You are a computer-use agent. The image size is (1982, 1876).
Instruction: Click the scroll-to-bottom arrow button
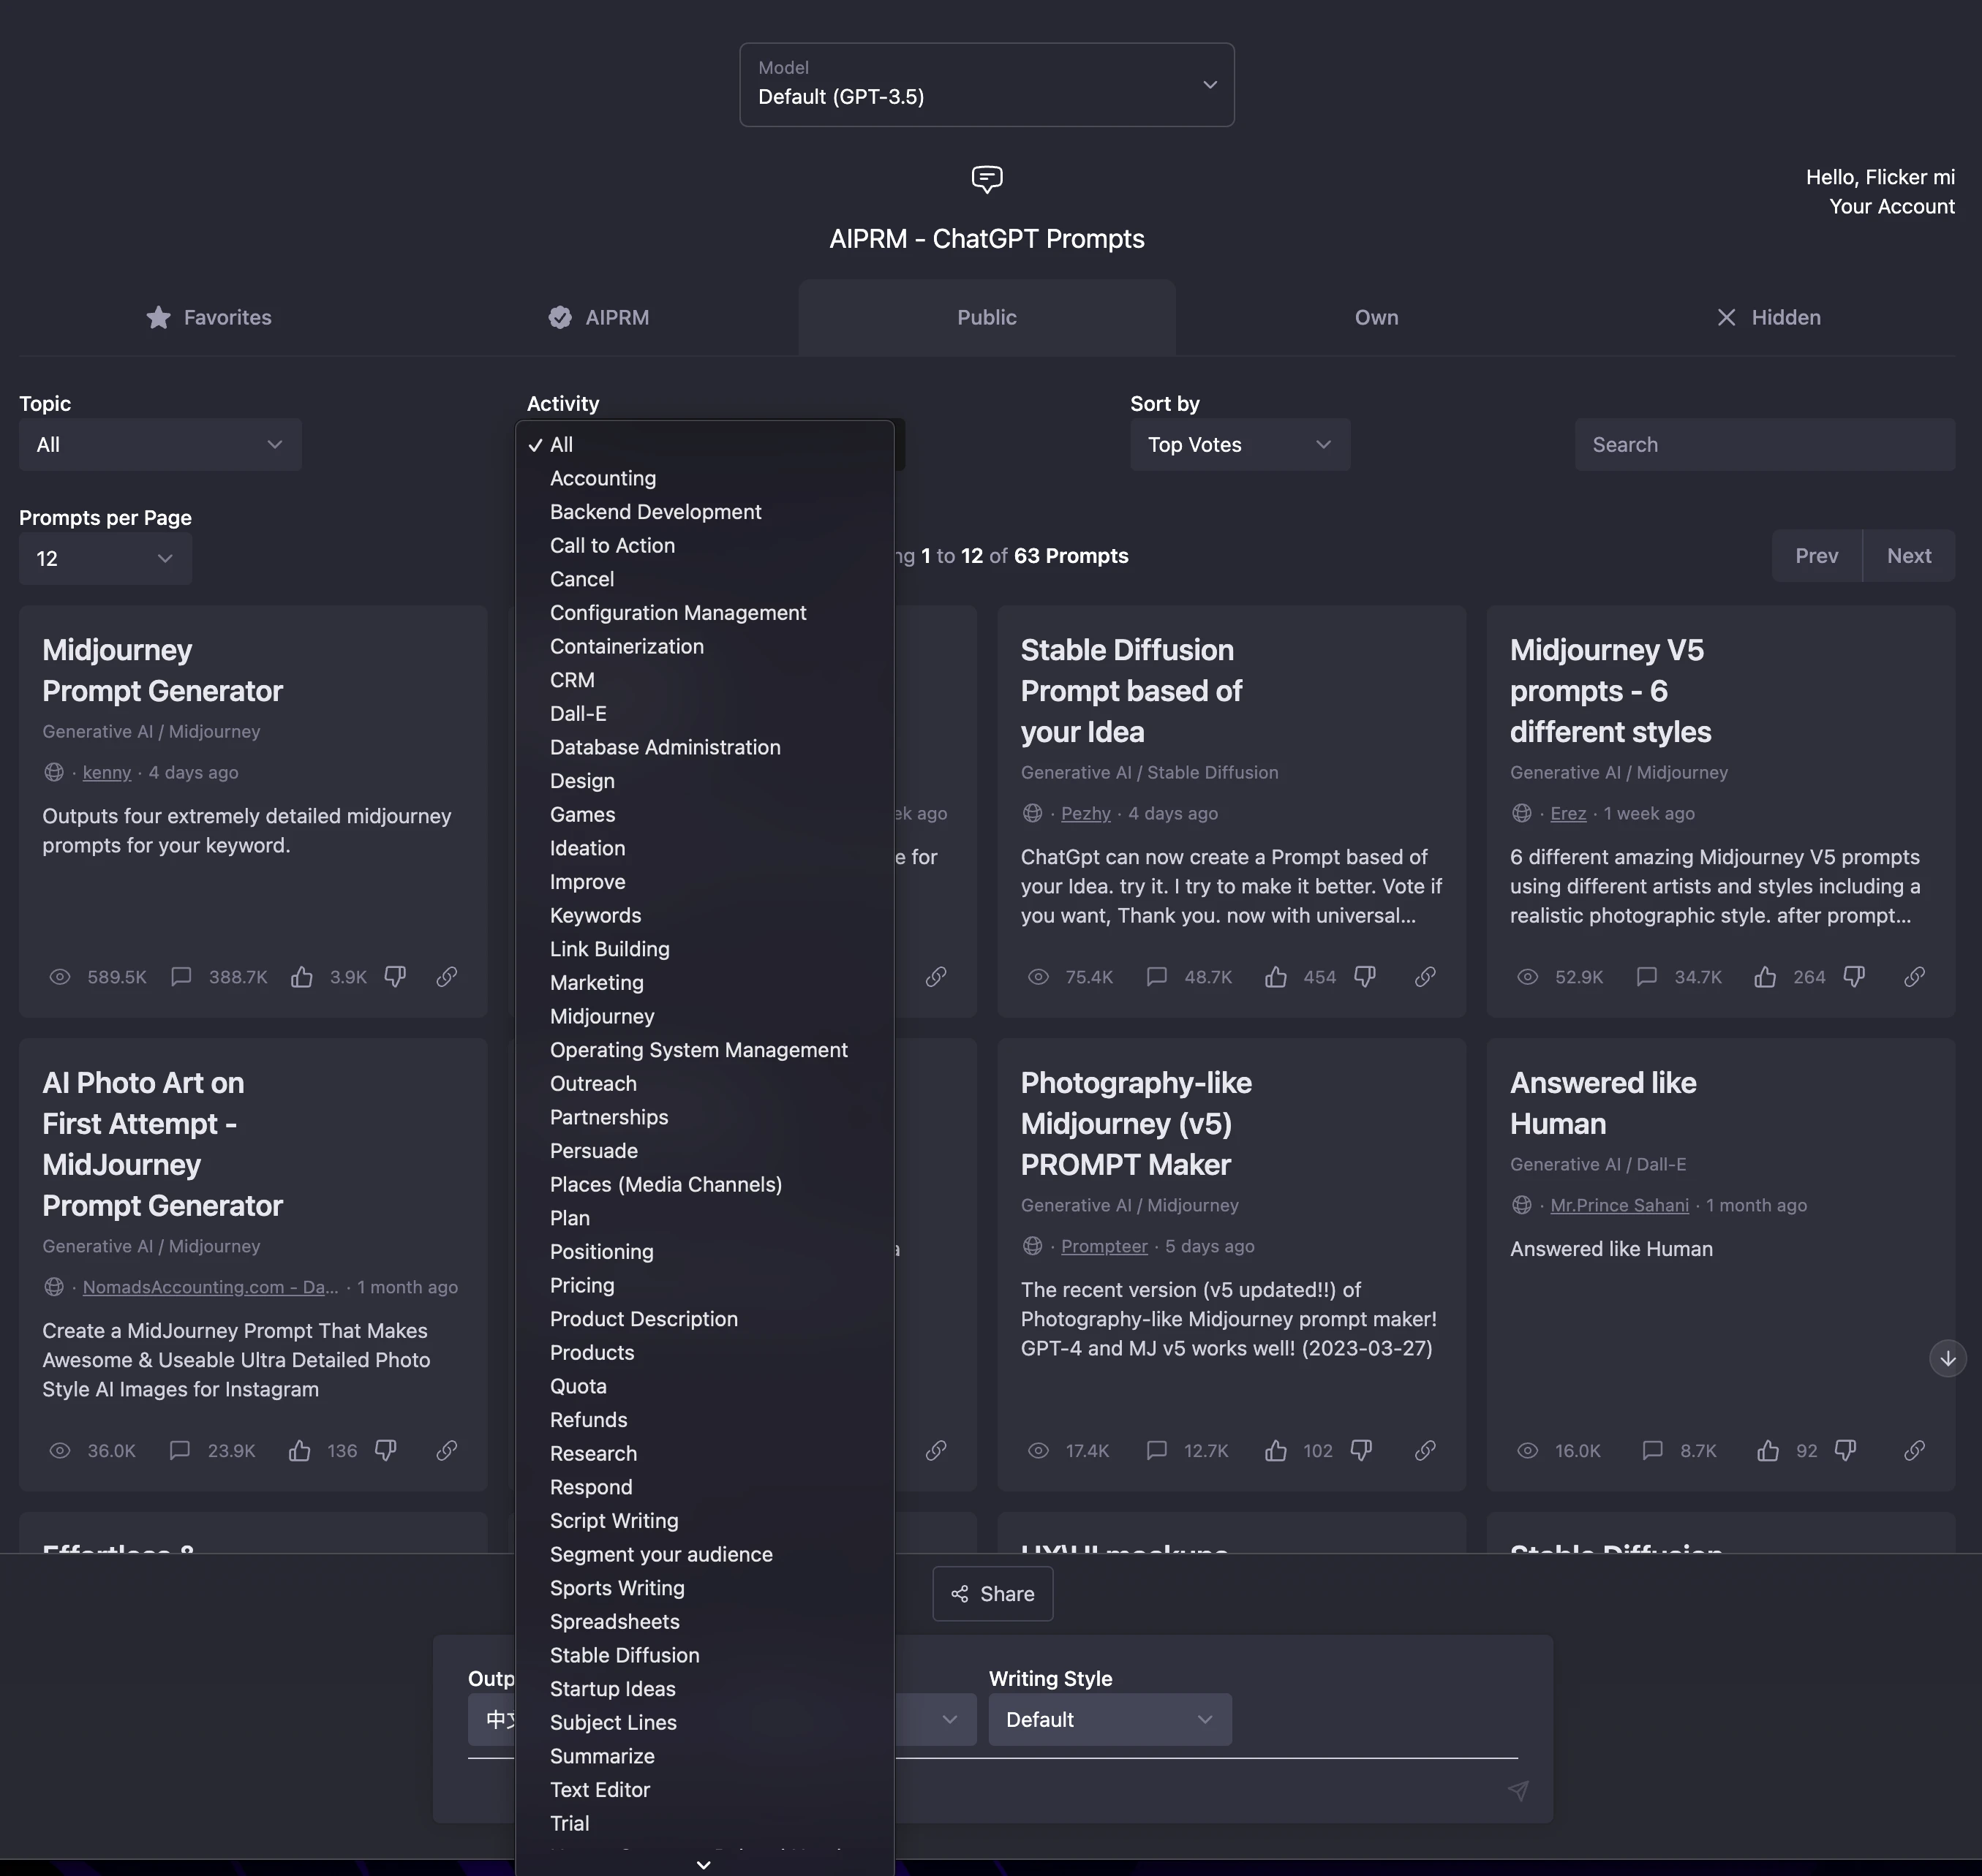(x=1947, y=1358)
